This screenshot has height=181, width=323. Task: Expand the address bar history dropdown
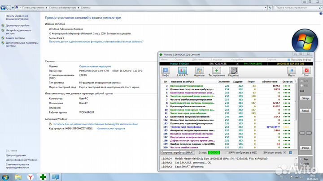(266, 8)
